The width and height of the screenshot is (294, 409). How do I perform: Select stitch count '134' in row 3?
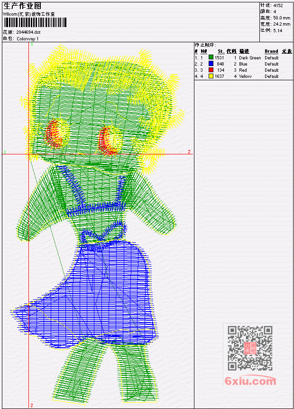click(x=220, y=70)
